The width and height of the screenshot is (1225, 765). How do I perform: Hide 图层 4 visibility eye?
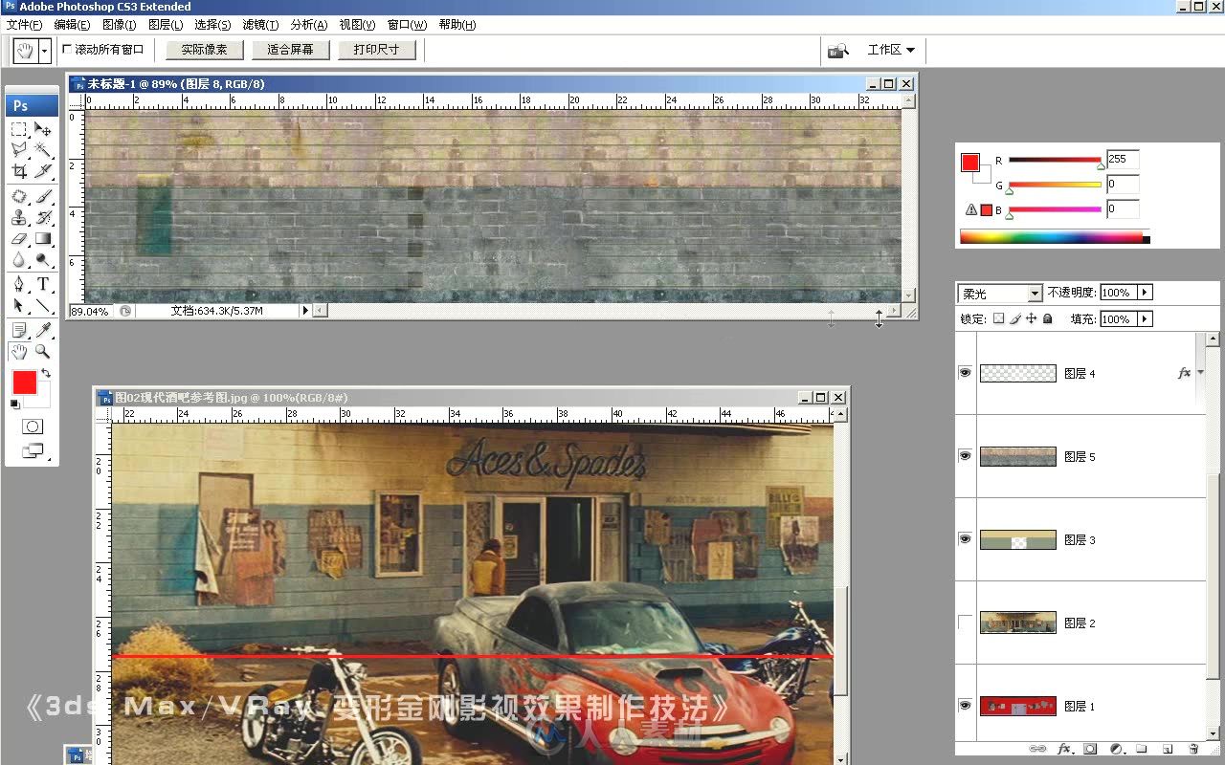tap(965, 373)
